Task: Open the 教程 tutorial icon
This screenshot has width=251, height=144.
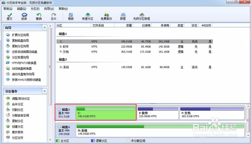Action: click(123, 17)
